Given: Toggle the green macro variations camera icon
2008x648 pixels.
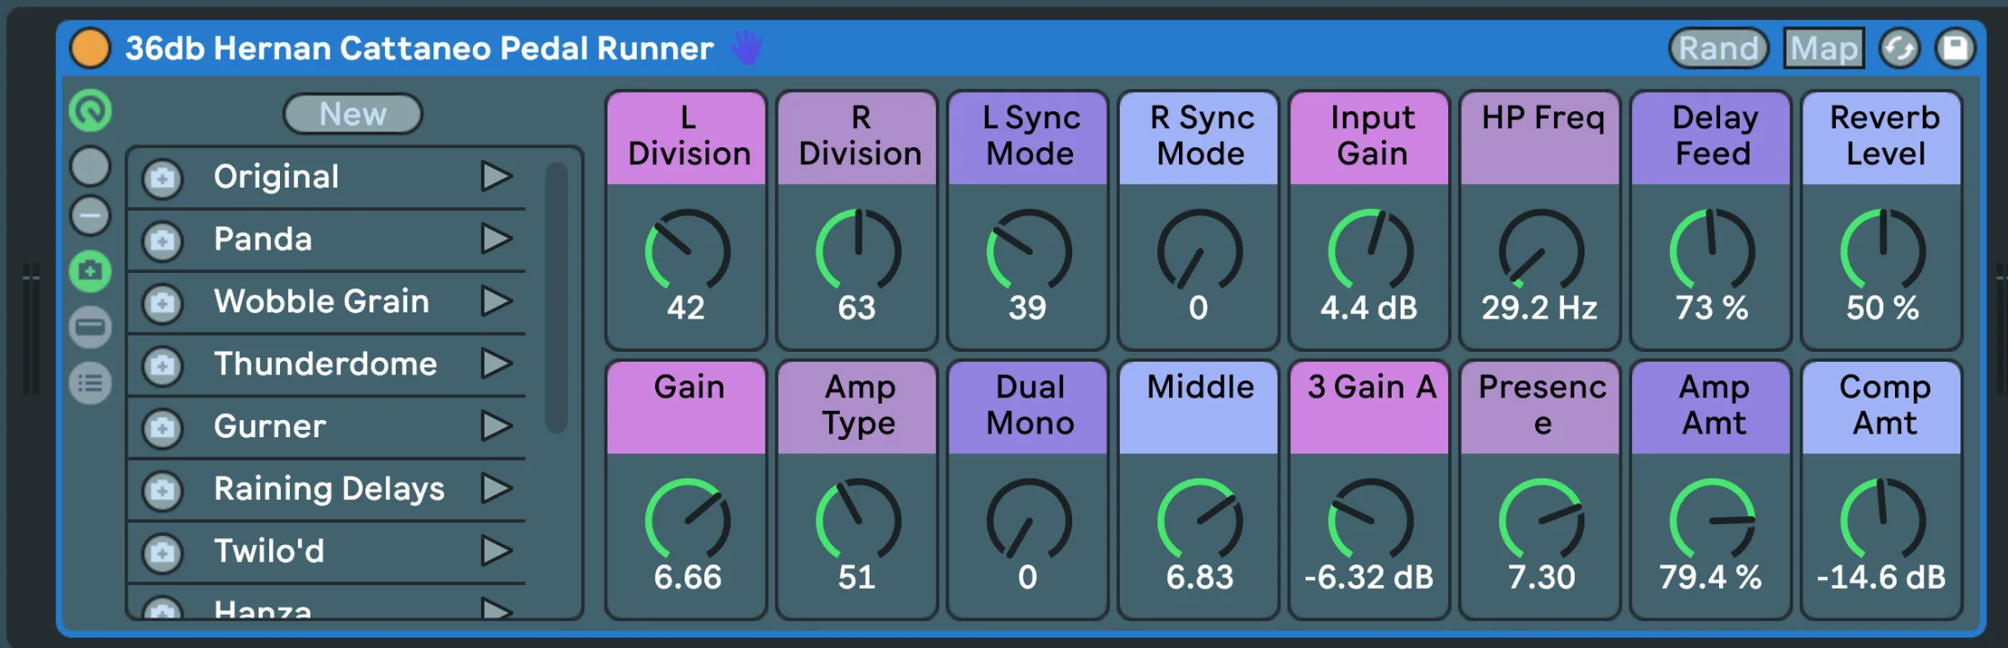Looking at the screenshot, I should 90,270.
